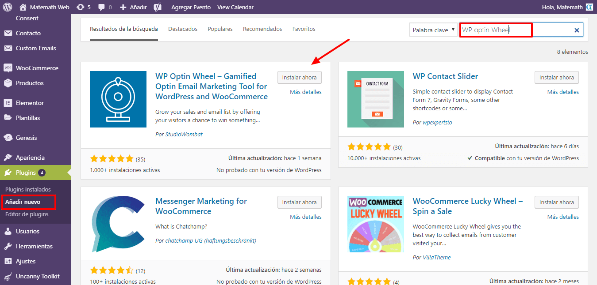
Task: Click the Custom Emails envelope icon
Action: point(8,48)
